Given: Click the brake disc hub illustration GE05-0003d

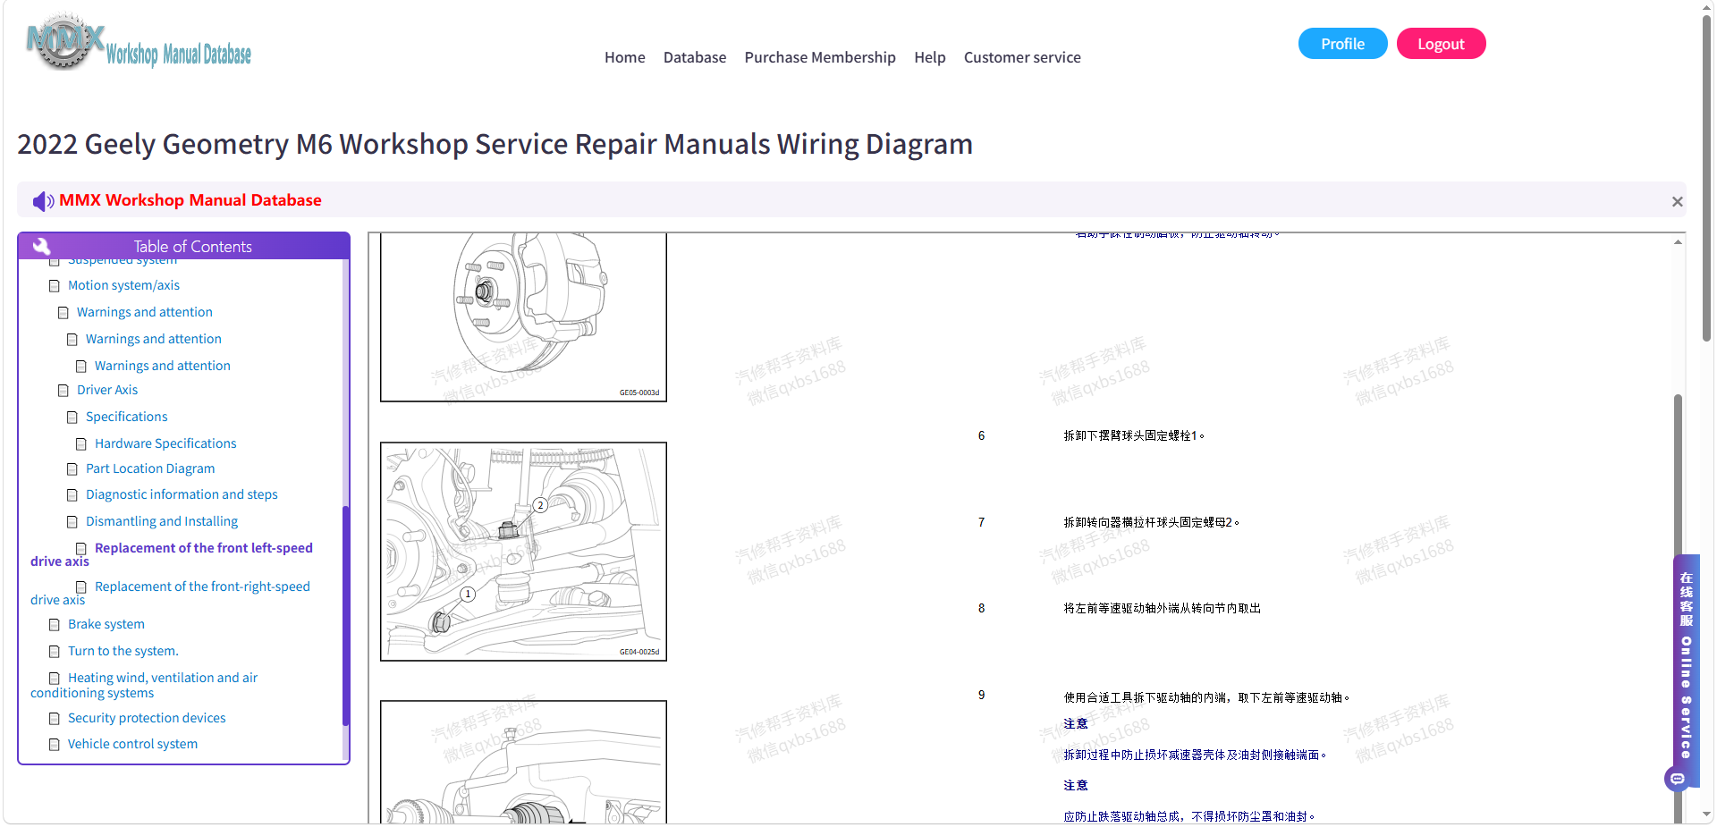Looking at the screenshot, I should coord(523,317).
